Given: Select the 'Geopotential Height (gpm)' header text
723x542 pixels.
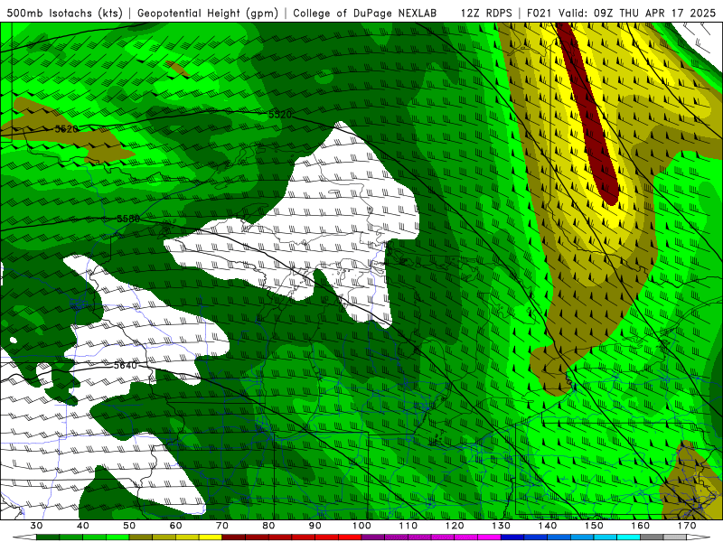Looking at the screenshot, I should [x=208, y=13].
